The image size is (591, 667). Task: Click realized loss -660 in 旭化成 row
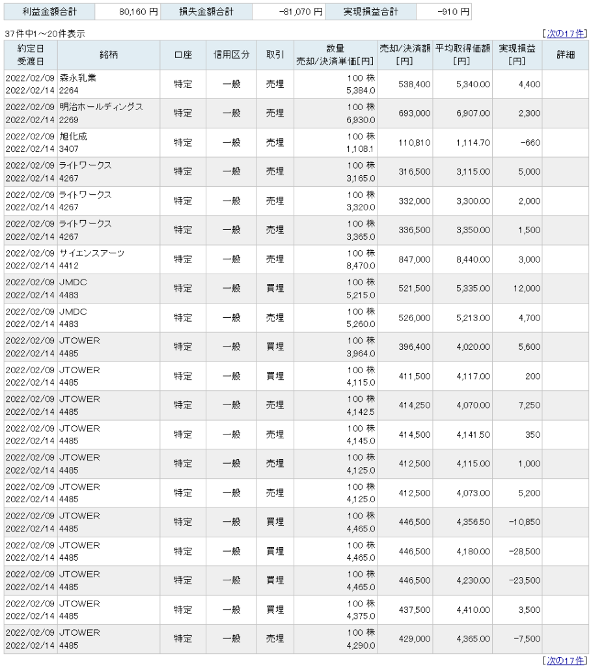click(x=530, y=143)
